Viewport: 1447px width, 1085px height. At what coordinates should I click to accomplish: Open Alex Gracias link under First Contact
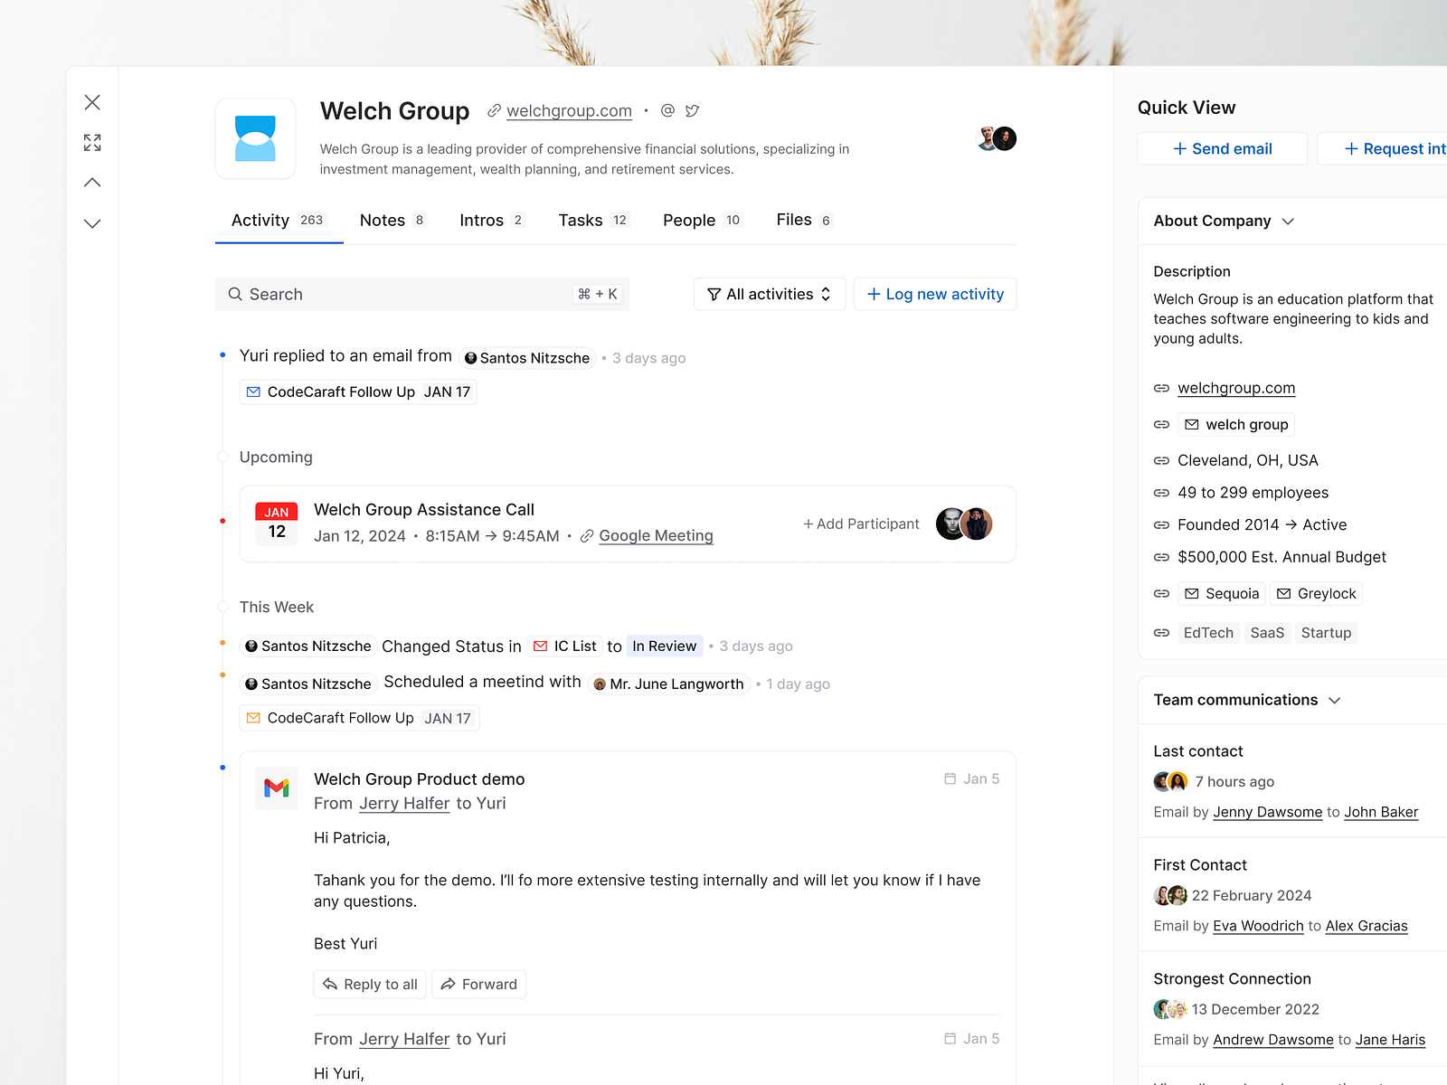1367,926
